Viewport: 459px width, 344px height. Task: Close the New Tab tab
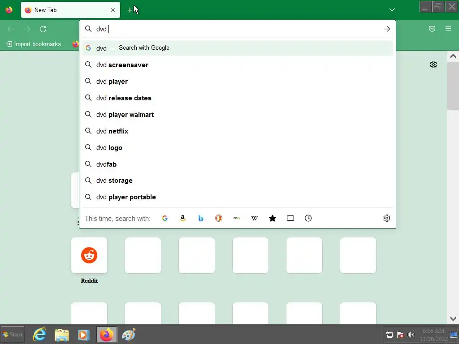click(x=113, y=10)
